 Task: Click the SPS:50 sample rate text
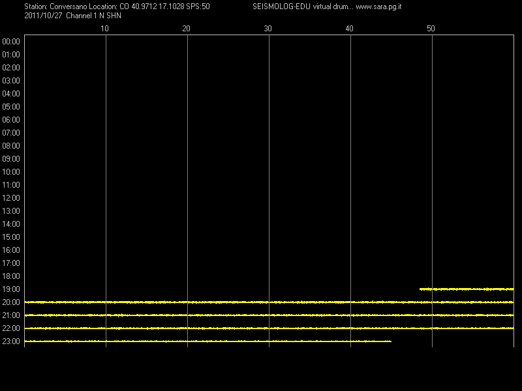click(198, 7)
